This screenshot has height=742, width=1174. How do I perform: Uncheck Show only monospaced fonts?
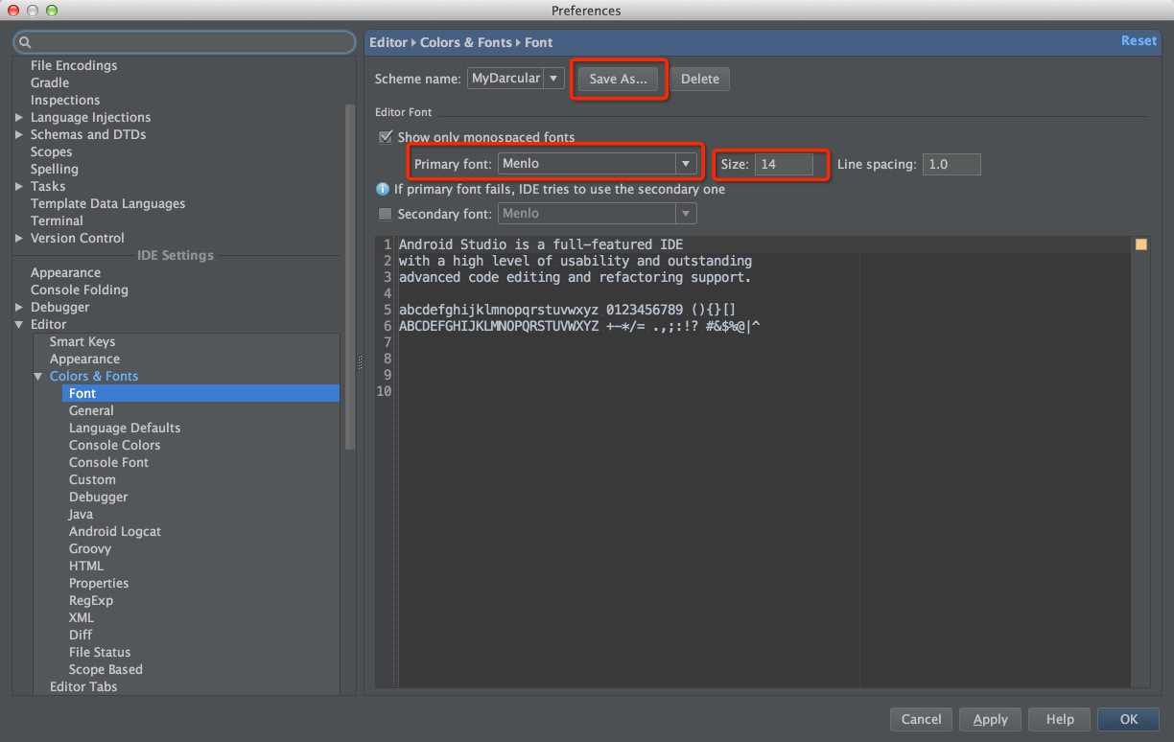click(386, 137)
